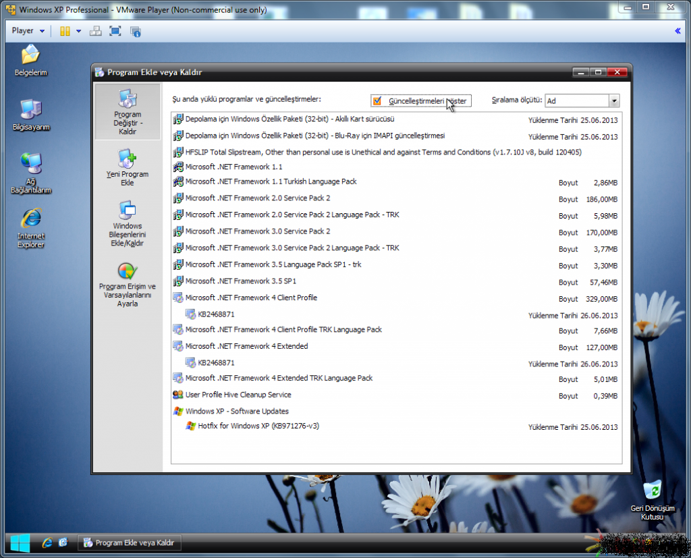Open Ağ Bağlantılarım desktop icon
Viewport: 691px width, 558px height.
[x=31, y=173]
